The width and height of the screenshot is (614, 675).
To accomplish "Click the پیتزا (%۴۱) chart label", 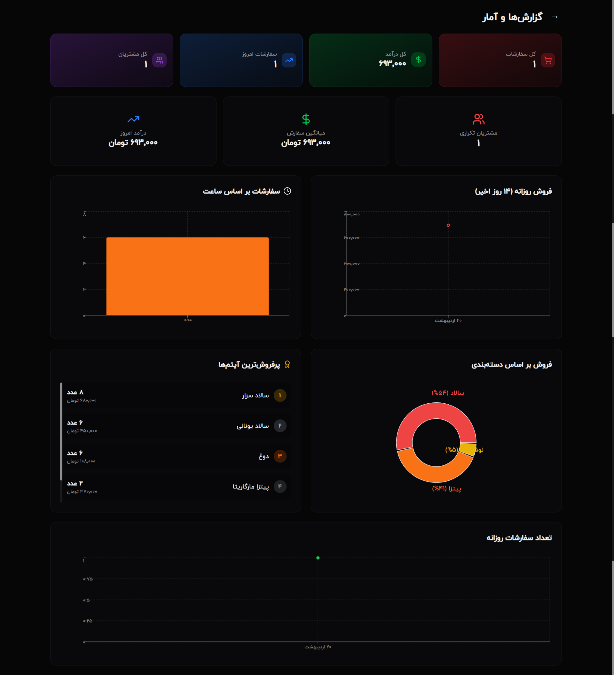I will click(446, 488).
